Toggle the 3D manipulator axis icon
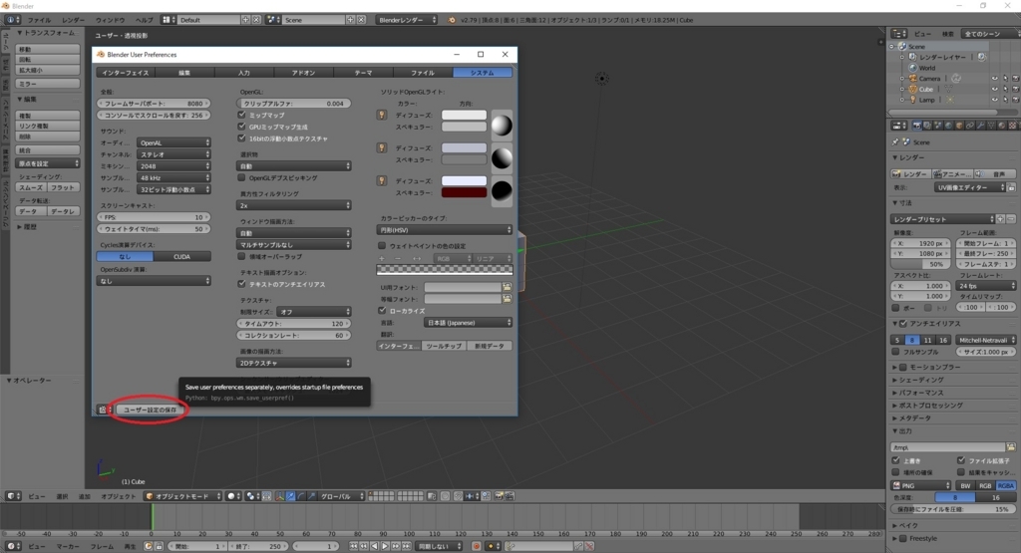The image size is (1021, 553). (279, 496)
